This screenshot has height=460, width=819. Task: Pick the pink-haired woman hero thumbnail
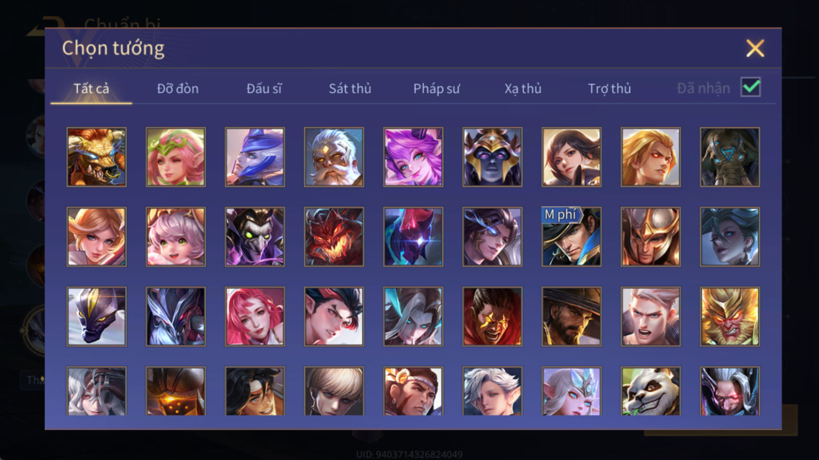pyautogui.click(x=254, y=316)
